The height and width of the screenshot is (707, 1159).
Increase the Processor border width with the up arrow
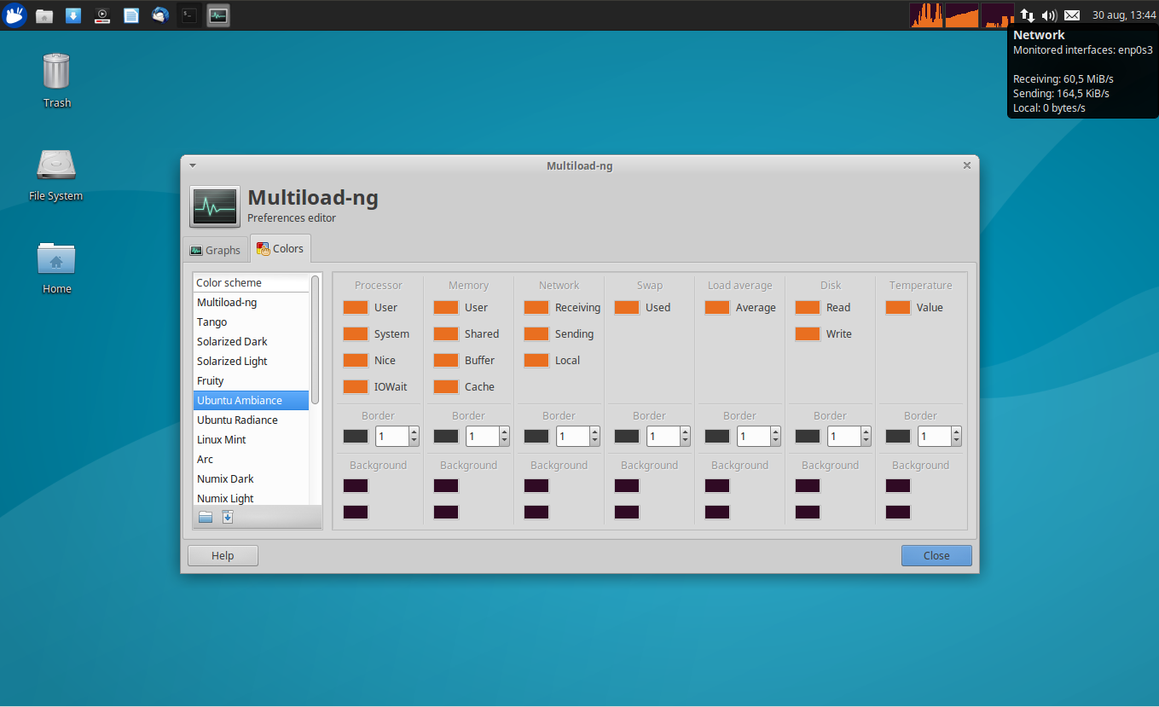(x=414, y=432)
